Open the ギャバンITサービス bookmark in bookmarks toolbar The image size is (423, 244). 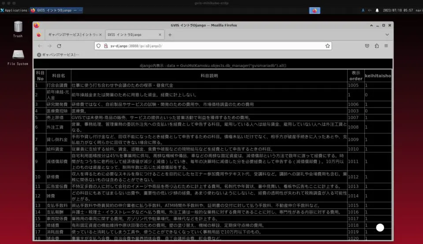click(x=58, y=55)
